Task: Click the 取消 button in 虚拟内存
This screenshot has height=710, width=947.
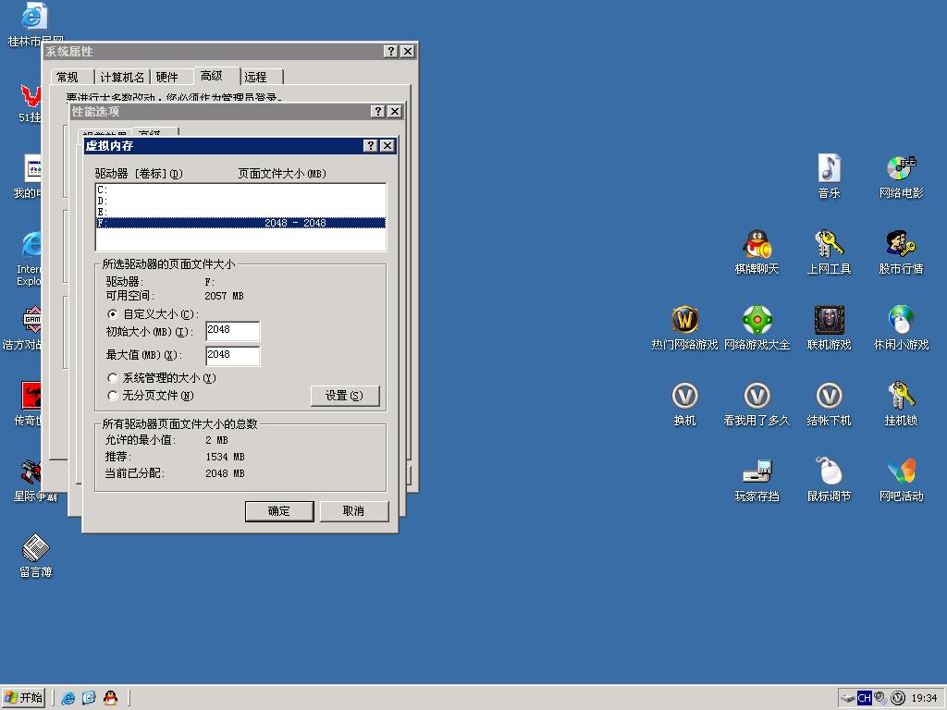Action: (353, 511)
